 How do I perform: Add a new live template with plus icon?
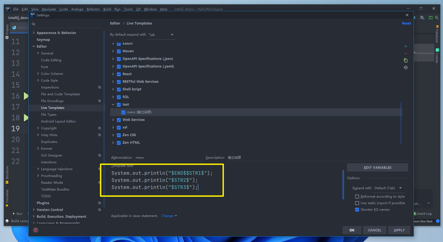tap(405, 46)
